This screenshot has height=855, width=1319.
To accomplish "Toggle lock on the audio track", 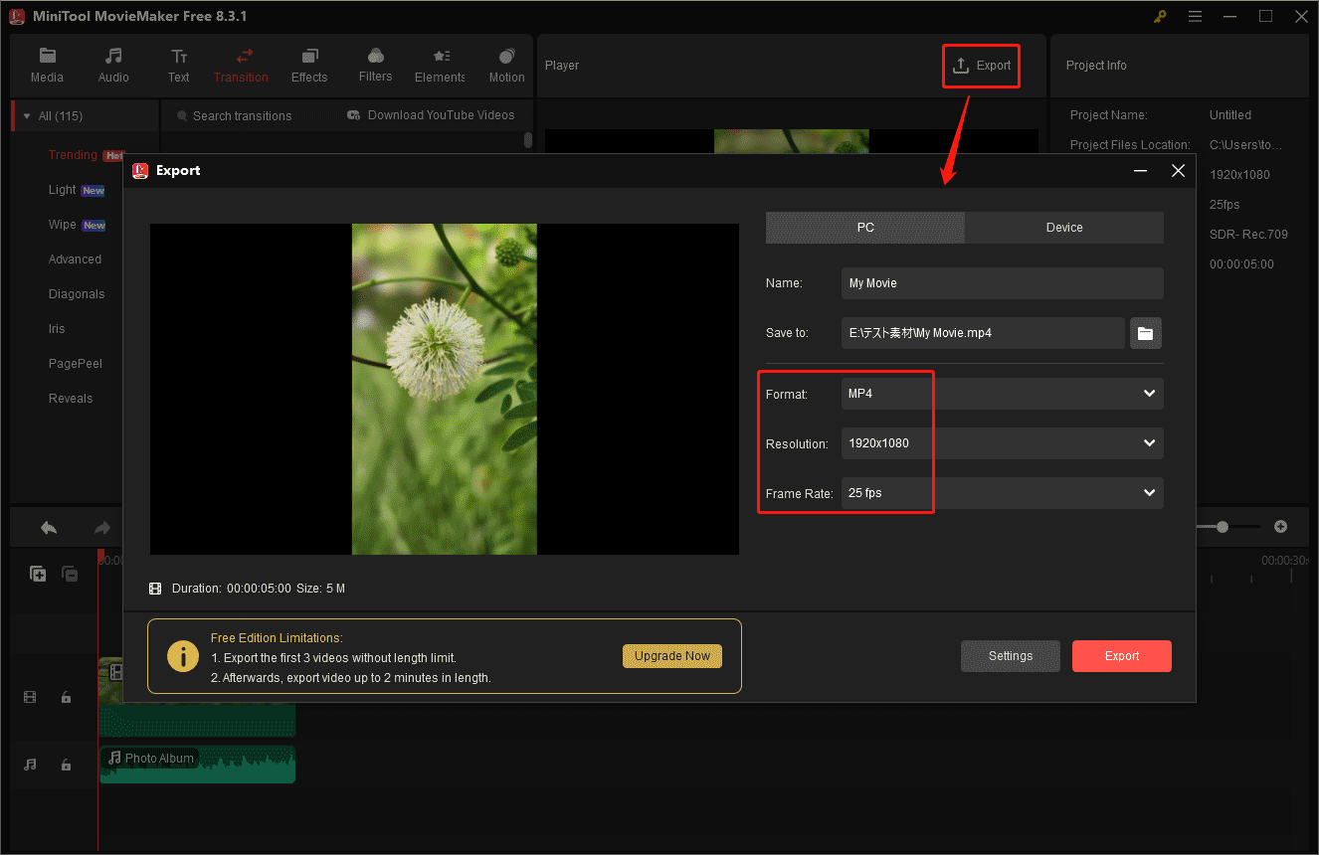I will pos(66,765).
